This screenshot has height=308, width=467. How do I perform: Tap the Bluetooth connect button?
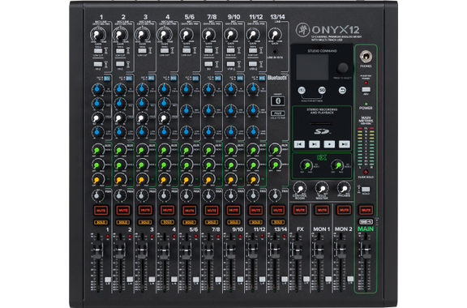(277, 101)
